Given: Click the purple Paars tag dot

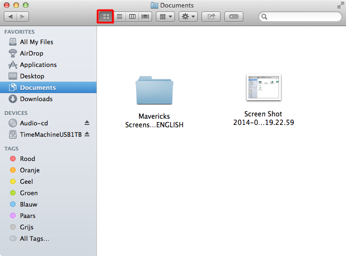Looking at the screenshot, I should click(x=13, y=216).
